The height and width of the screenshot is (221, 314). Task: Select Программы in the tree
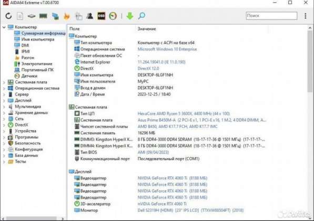[26, 138]
